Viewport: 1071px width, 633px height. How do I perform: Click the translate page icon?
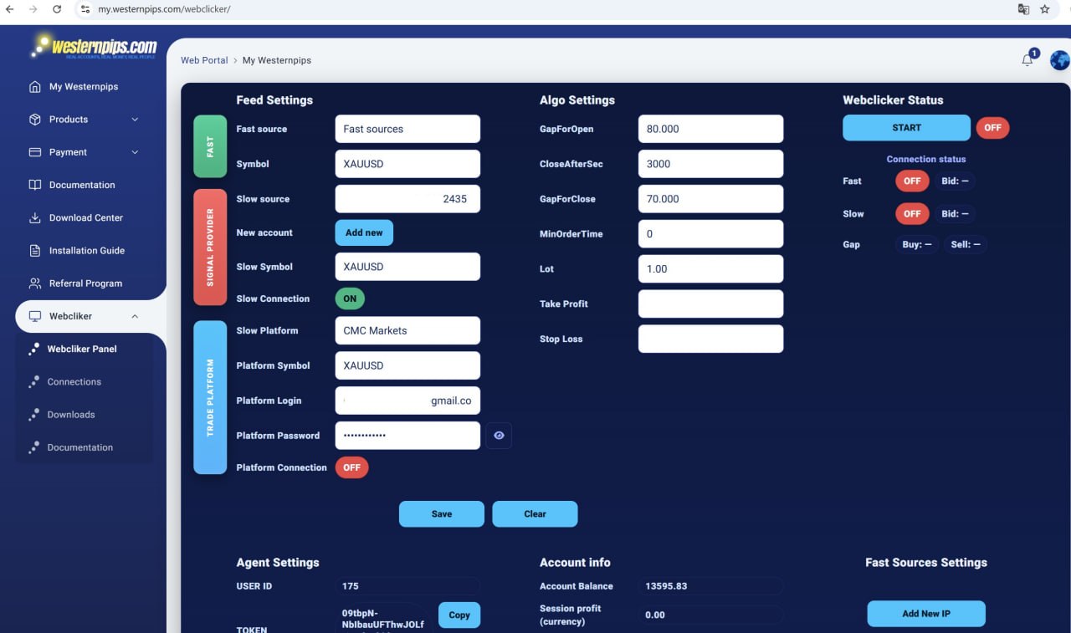tap(1022, 9)
